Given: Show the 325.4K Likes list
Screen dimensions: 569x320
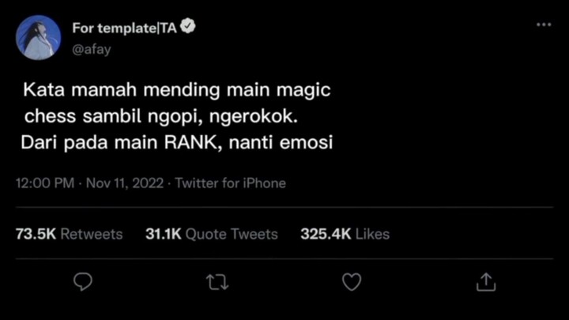Looking at the screenshot, I should [x=345, y=234].
